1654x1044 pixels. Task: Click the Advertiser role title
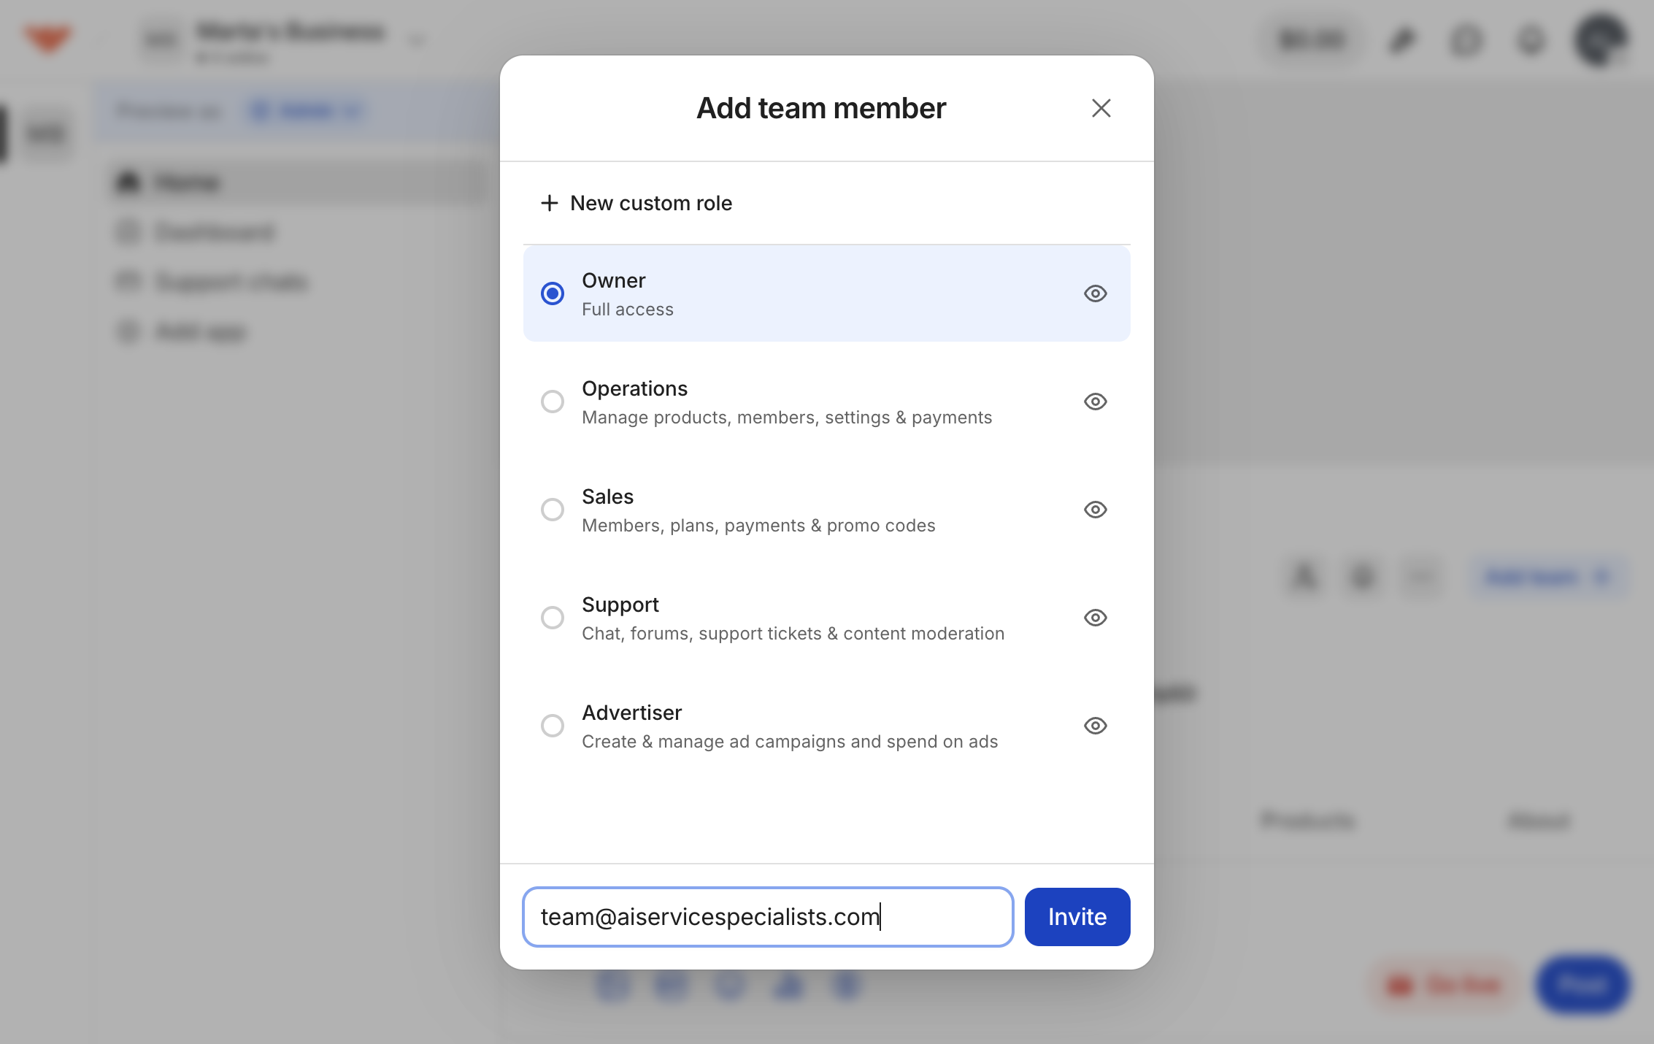[632, 713]
